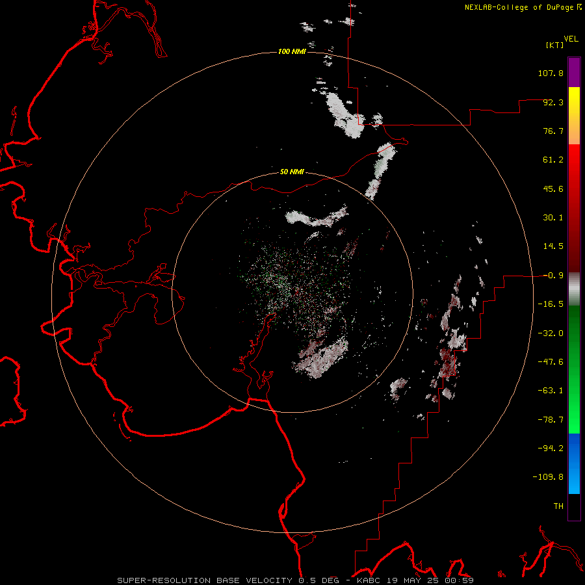Viewport: 585px width, 585px height.
Task: Click the 19 MAY 25 date text
Action: pos(413,580)
